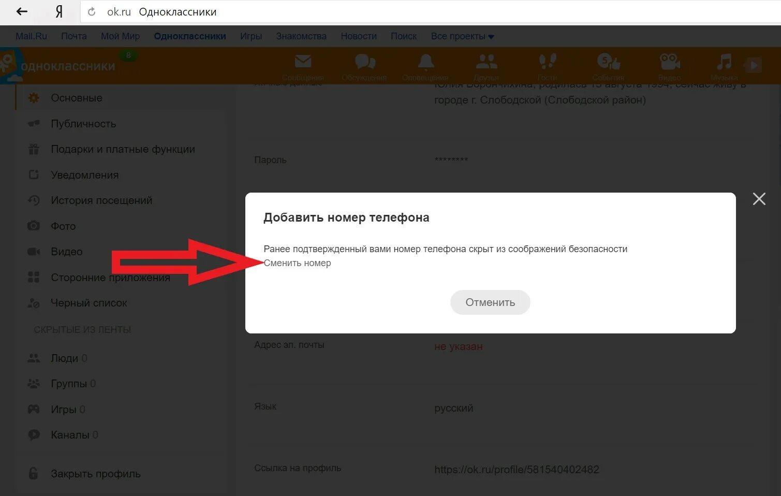
Task: Click the gift icon beside Подарки
Action: pos(34,149)
